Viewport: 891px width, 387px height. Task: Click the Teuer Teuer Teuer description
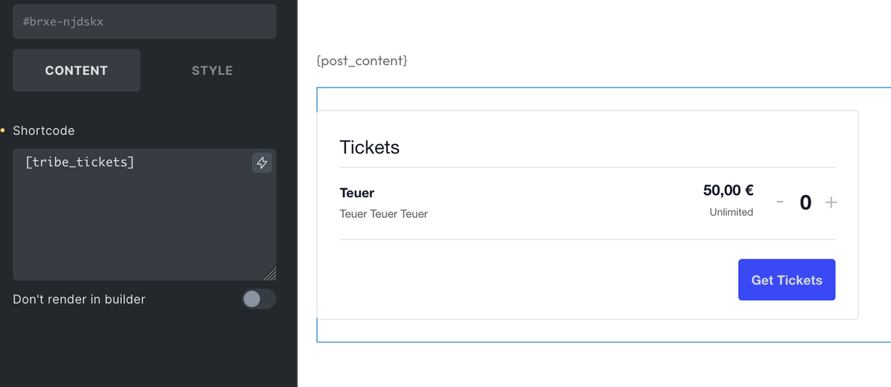(x=384, y=214)
